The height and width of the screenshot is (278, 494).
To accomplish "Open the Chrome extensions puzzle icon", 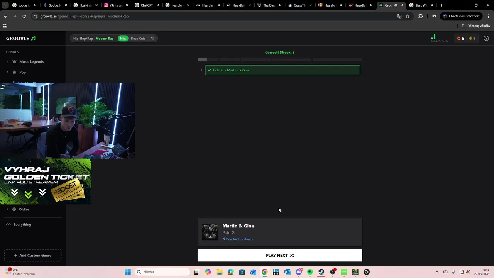I will click(x=420, y=16).
